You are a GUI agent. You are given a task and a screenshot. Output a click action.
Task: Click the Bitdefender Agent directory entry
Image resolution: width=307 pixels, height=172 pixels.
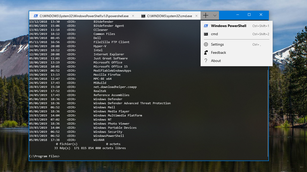(x=109, y=26)
